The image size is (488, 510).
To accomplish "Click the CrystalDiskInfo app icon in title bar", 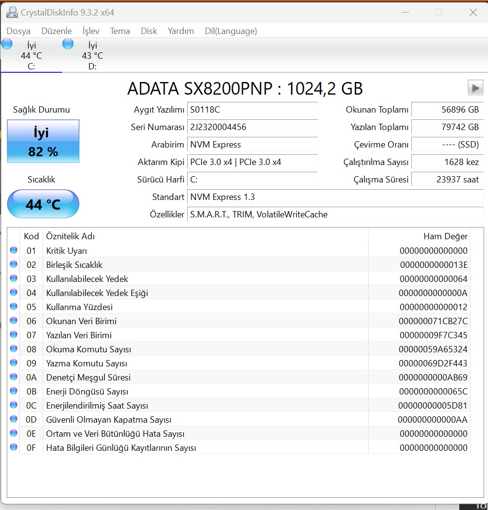I will click(12, 12).
